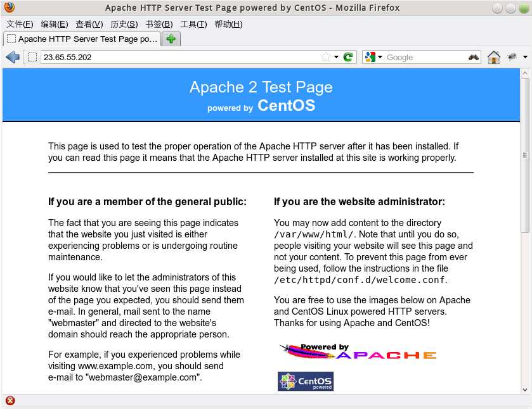This screenshot has height=409, width=532.
Task: Expand the dropdown arrow at toolbar's far right
Action: click(x=525, y=57)
